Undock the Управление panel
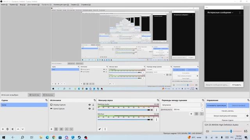Viewport: 250px width, 140px height. tap(248, 100)
